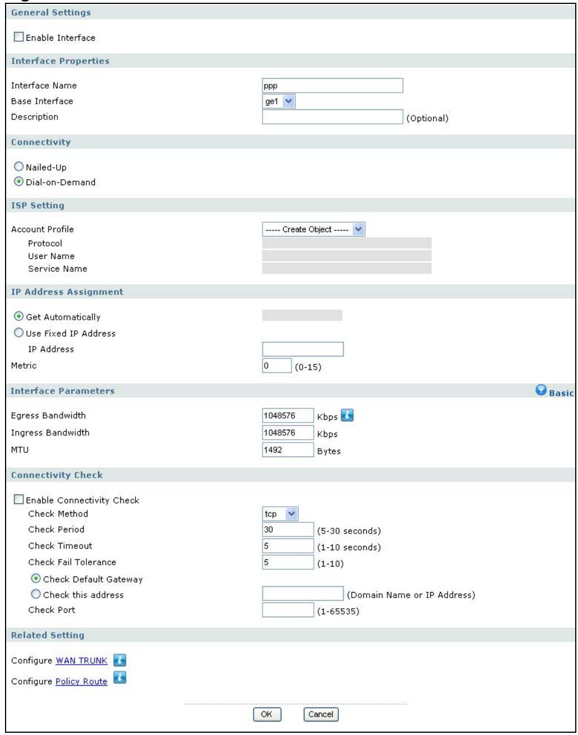Click the General Settings section header text
This screenshot has width=578, height=735.
coord(51,12)
